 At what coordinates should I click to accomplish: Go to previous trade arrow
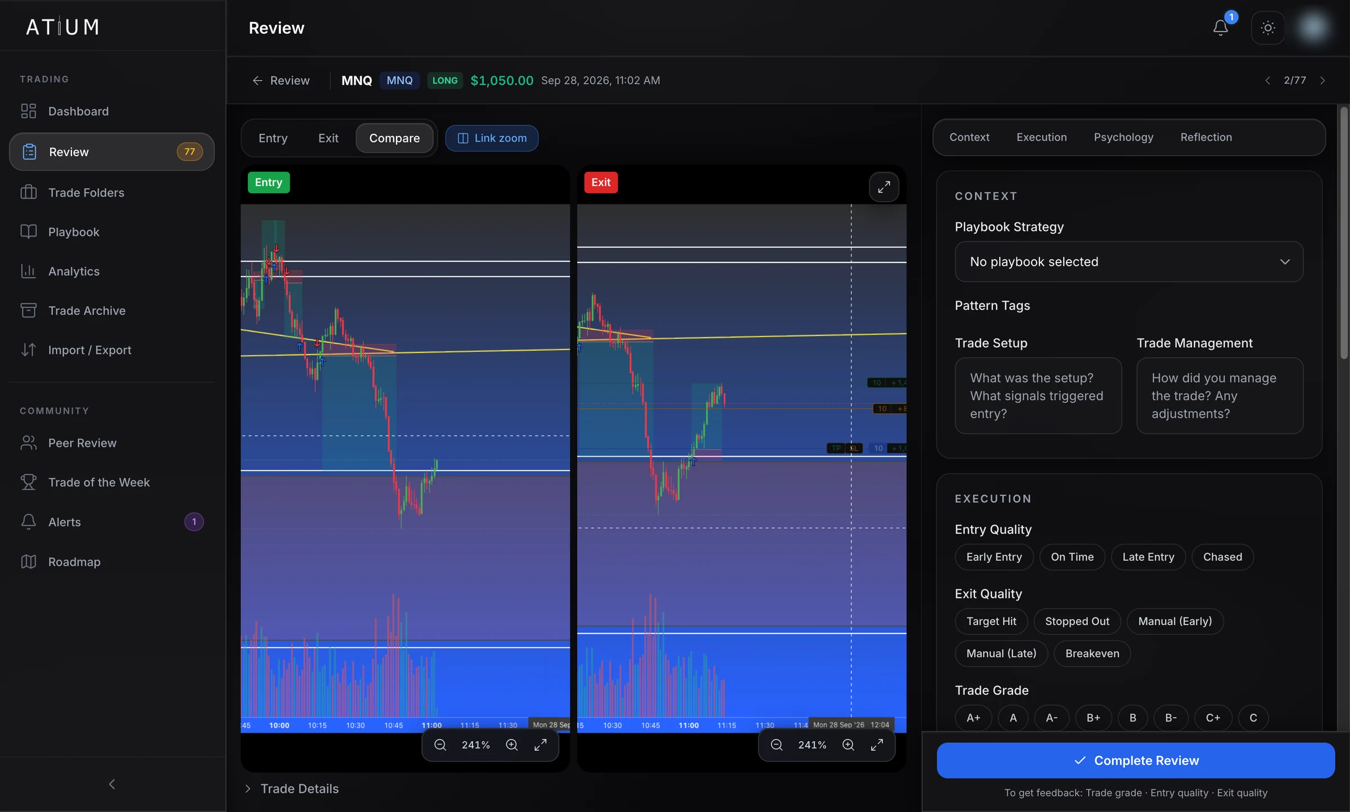1267,80
